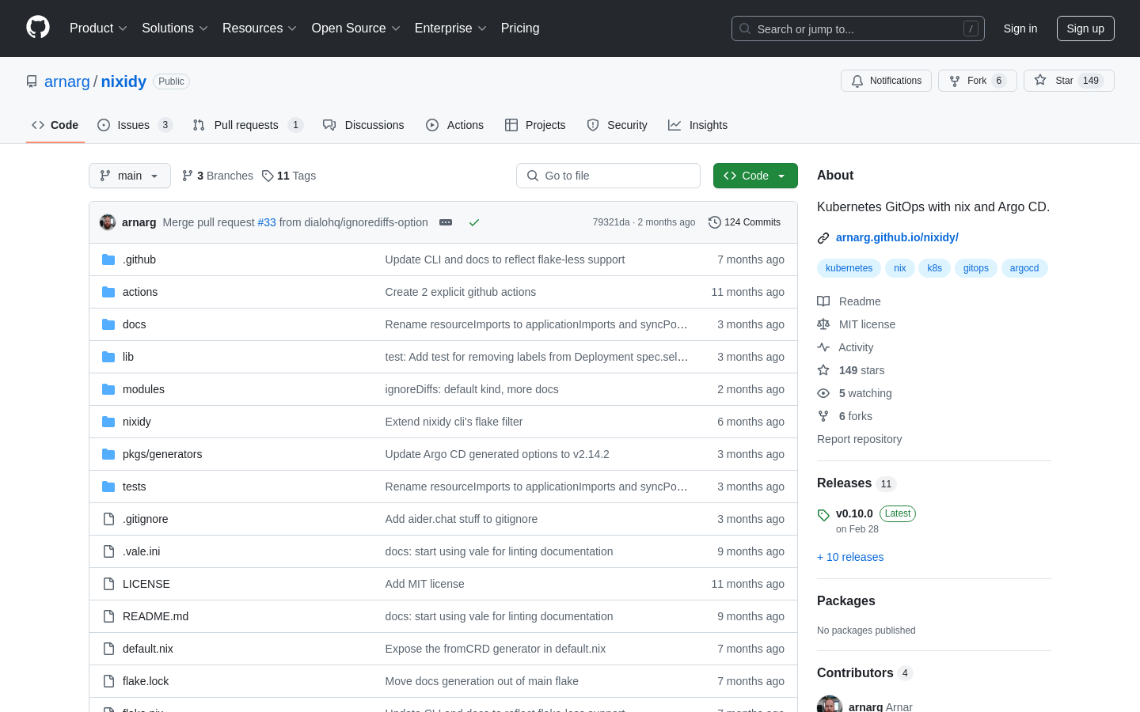Switch to the Security tab
Screen dimensions: 1140x712
tap(617, 125)
